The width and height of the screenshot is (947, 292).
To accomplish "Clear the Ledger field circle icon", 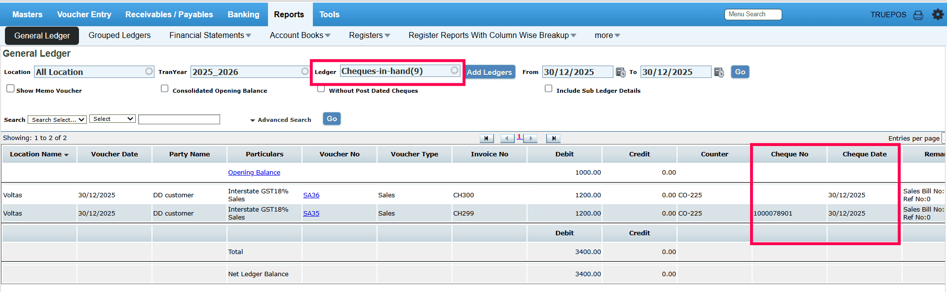I will (455, 71).
